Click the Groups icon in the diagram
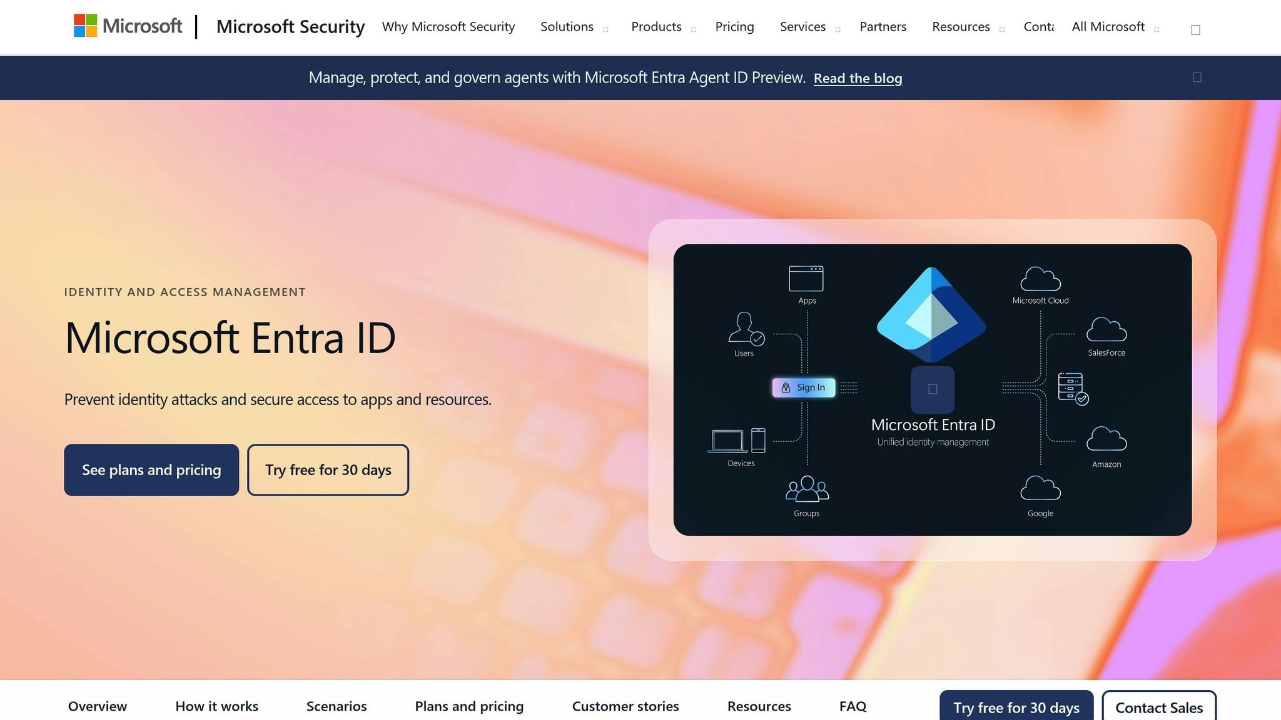Screen dimensions: 1281x720 pos(807,490)
